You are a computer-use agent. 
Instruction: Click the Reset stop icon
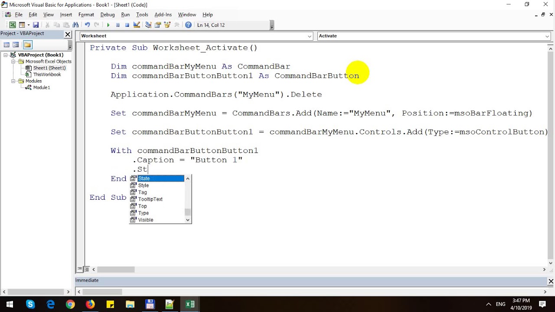point(127,25)
